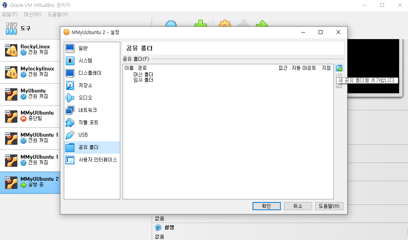Open the 네트워크 settings category
This screenshot has height=240, width=408.
tap(92, 110)
